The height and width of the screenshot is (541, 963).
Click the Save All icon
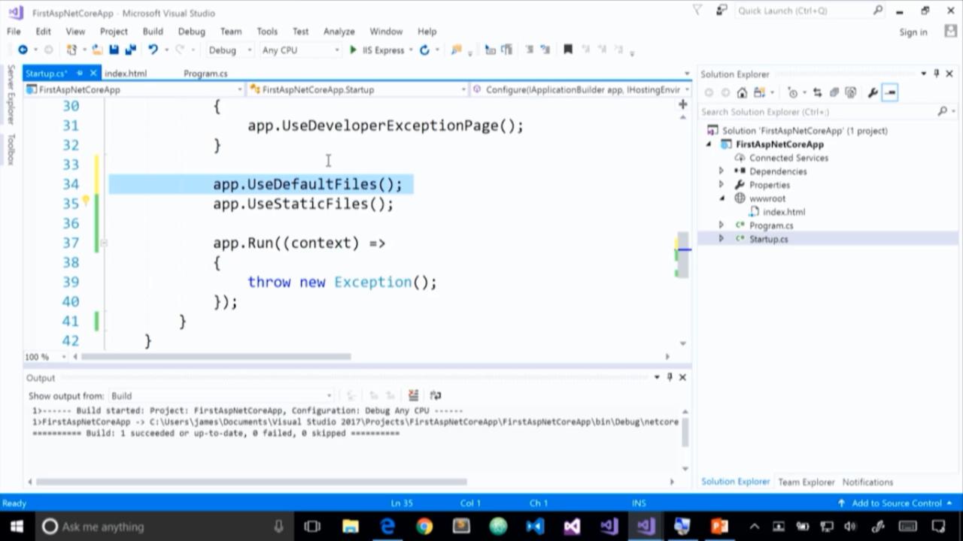pyautogui.click(x=130, y=50)
